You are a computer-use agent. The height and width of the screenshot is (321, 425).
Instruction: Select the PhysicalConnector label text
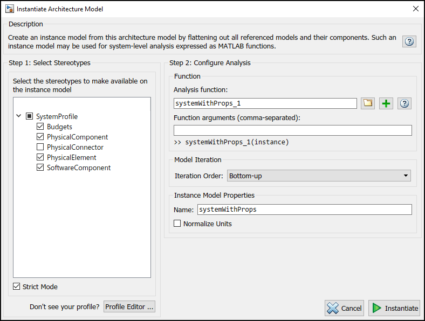tap(75, 147)
